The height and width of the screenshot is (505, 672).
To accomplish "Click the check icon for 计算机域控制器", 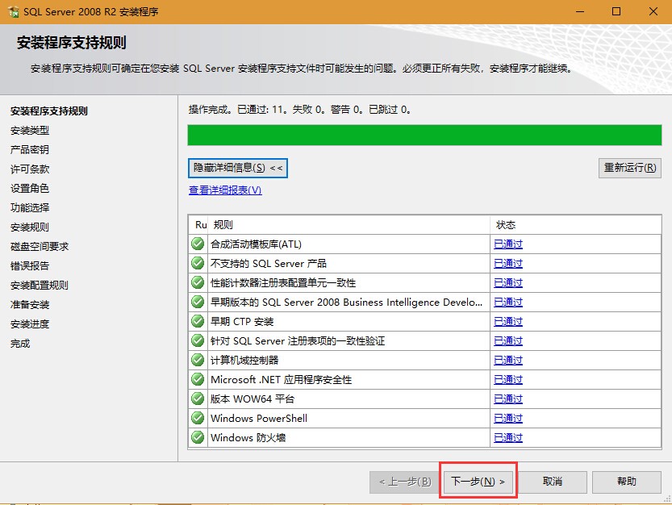I will click(198, 361).
